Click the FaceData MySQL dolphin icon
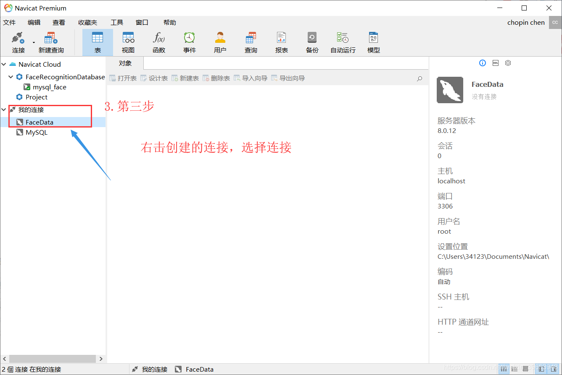This screenshot has width=562, height=375. click(x=450, y=90)
